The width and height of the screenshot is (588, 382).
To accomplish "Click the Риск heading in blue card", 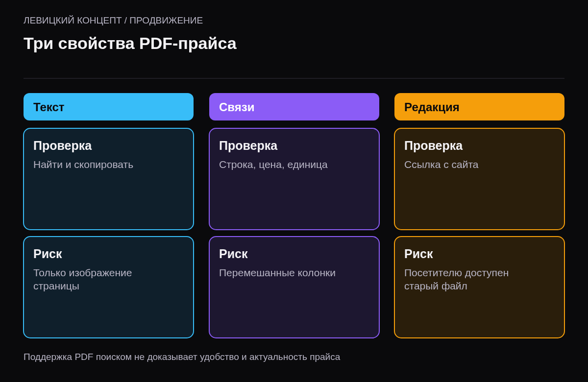I will [48, 254].
